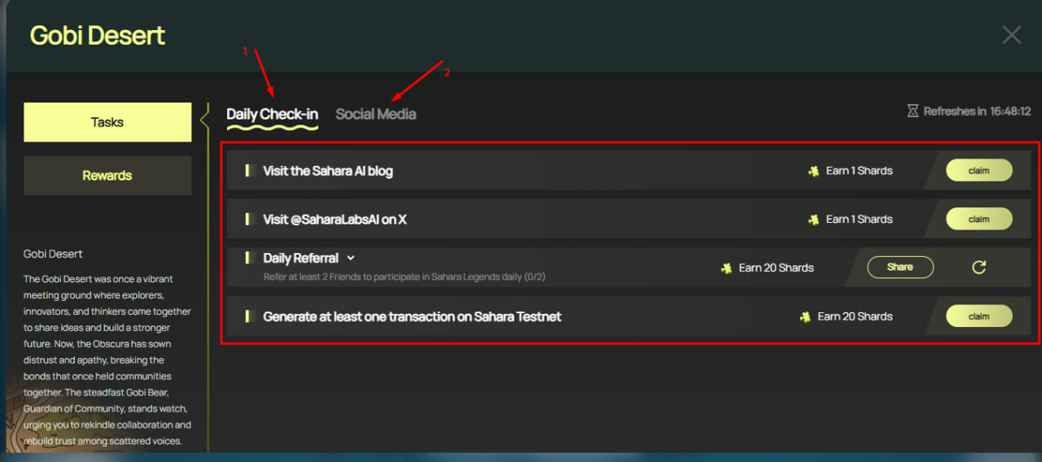Open the Rewards section in sidebar
1042x462 pixels.
107,176
